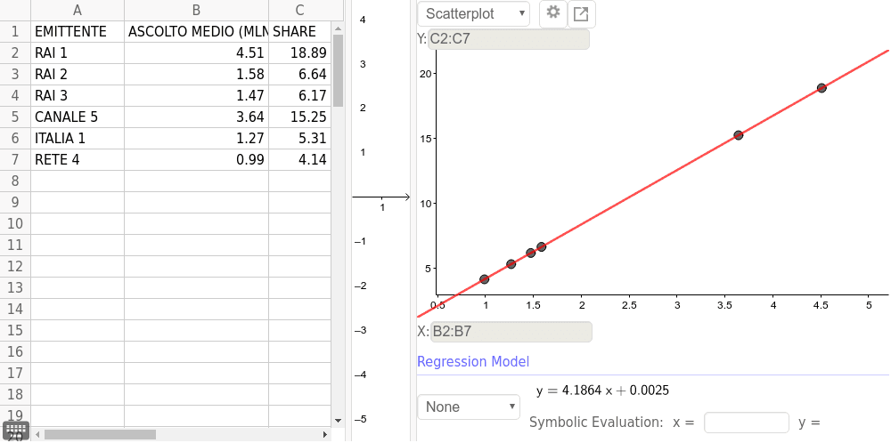
Task: Select the RETE 4 cell
Action: (78, 159)
